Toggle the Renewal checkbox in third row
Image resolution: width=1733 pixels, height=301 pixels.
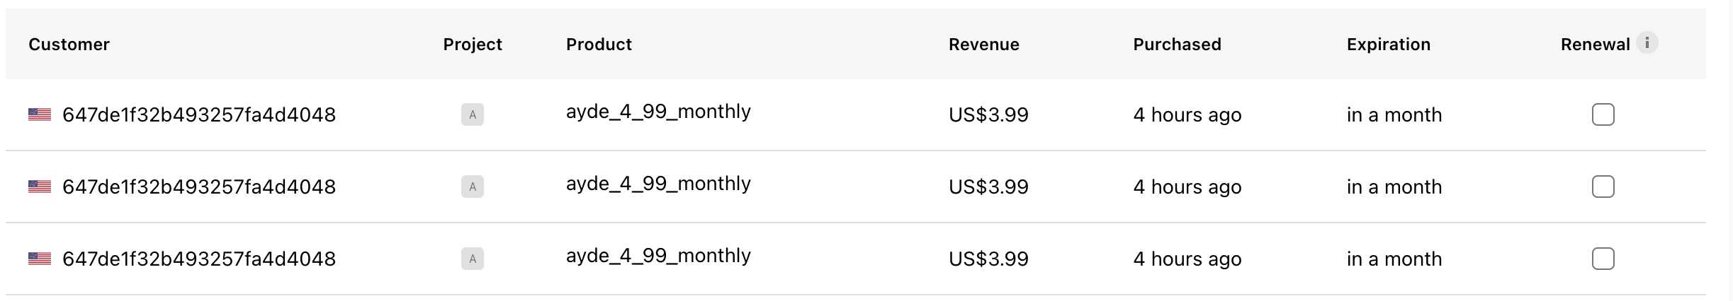(x=1603, y=259)
